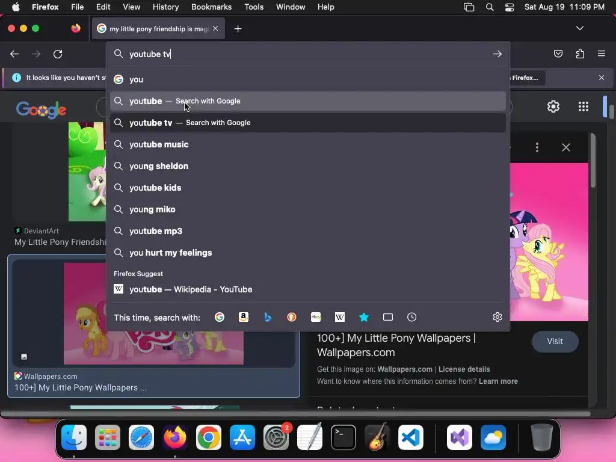Image resolution: width=616 pixels, height=462 pixels.
Task: Open youtube Wikipedia Firefox Suggest result
Action: [x=308, y=289]
